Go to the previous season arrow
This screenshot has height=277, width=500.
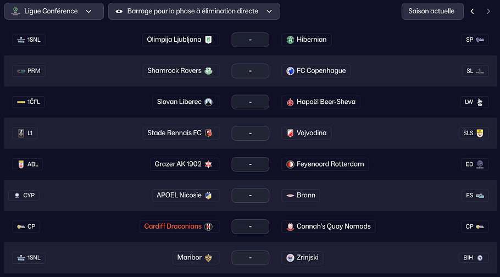472,11
